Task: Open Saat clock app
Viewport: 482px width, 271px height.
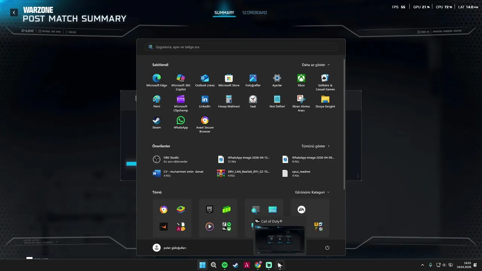Action: (x=253, y=102)
